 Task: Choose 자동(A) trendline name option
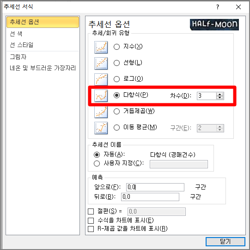pyautogui.click(x=97, y=155)
